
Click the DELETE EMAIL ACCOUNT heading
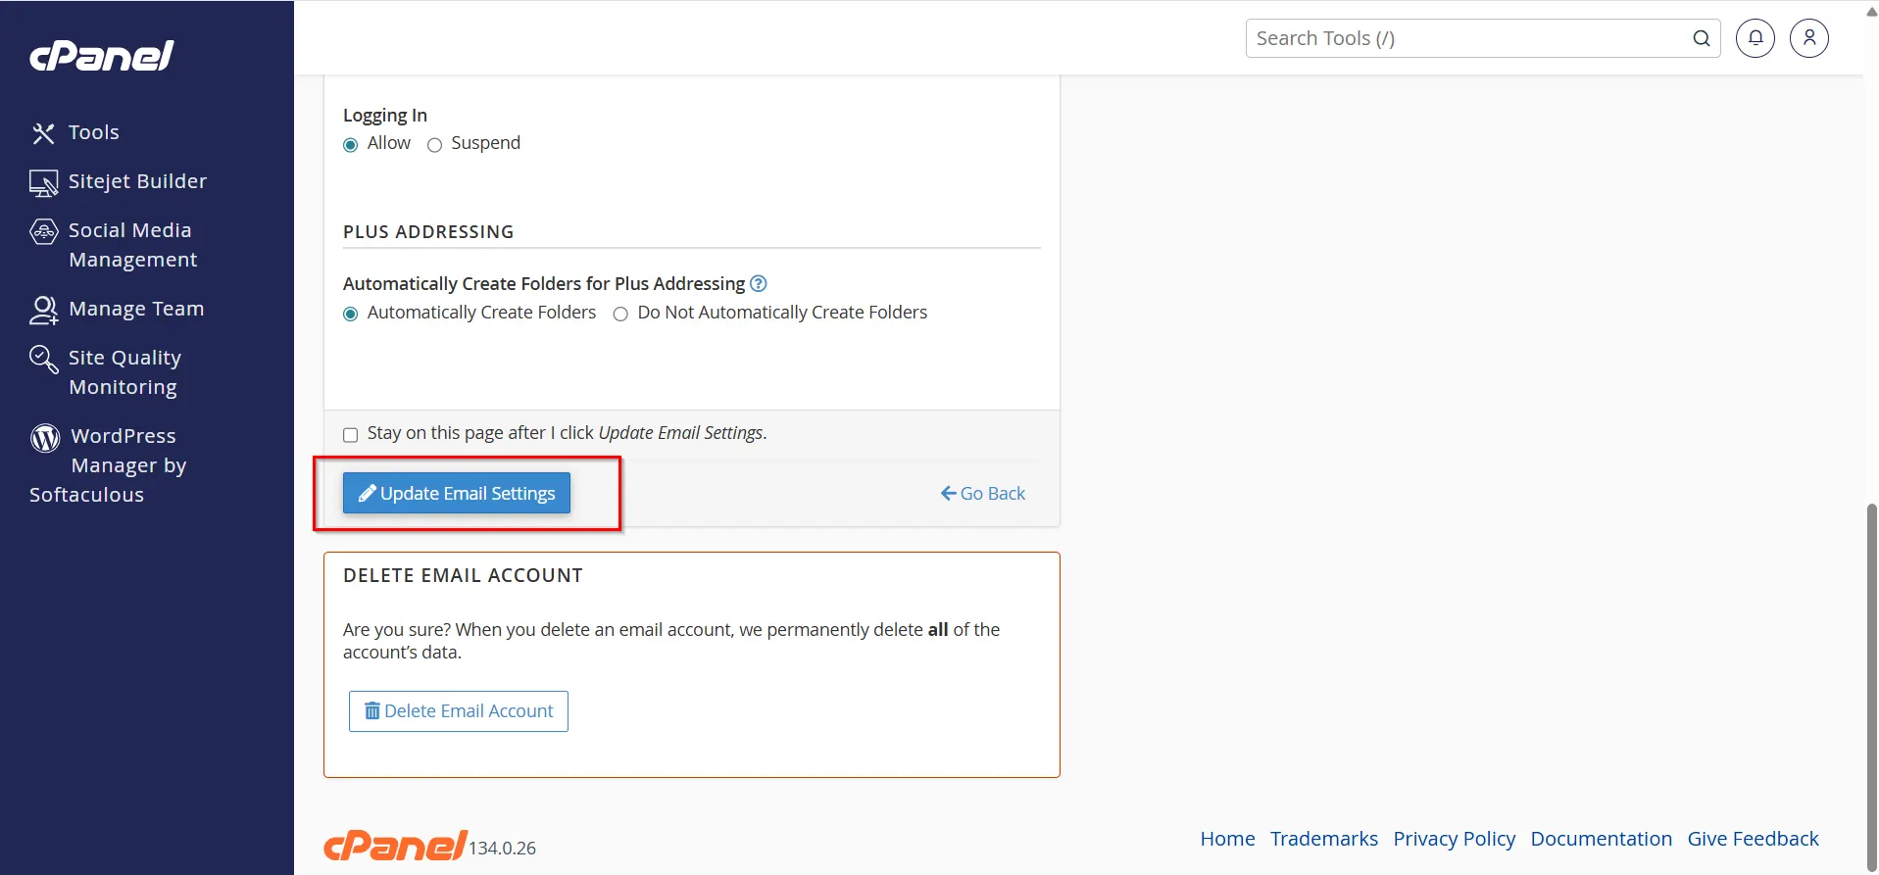[x=463, y=576]
